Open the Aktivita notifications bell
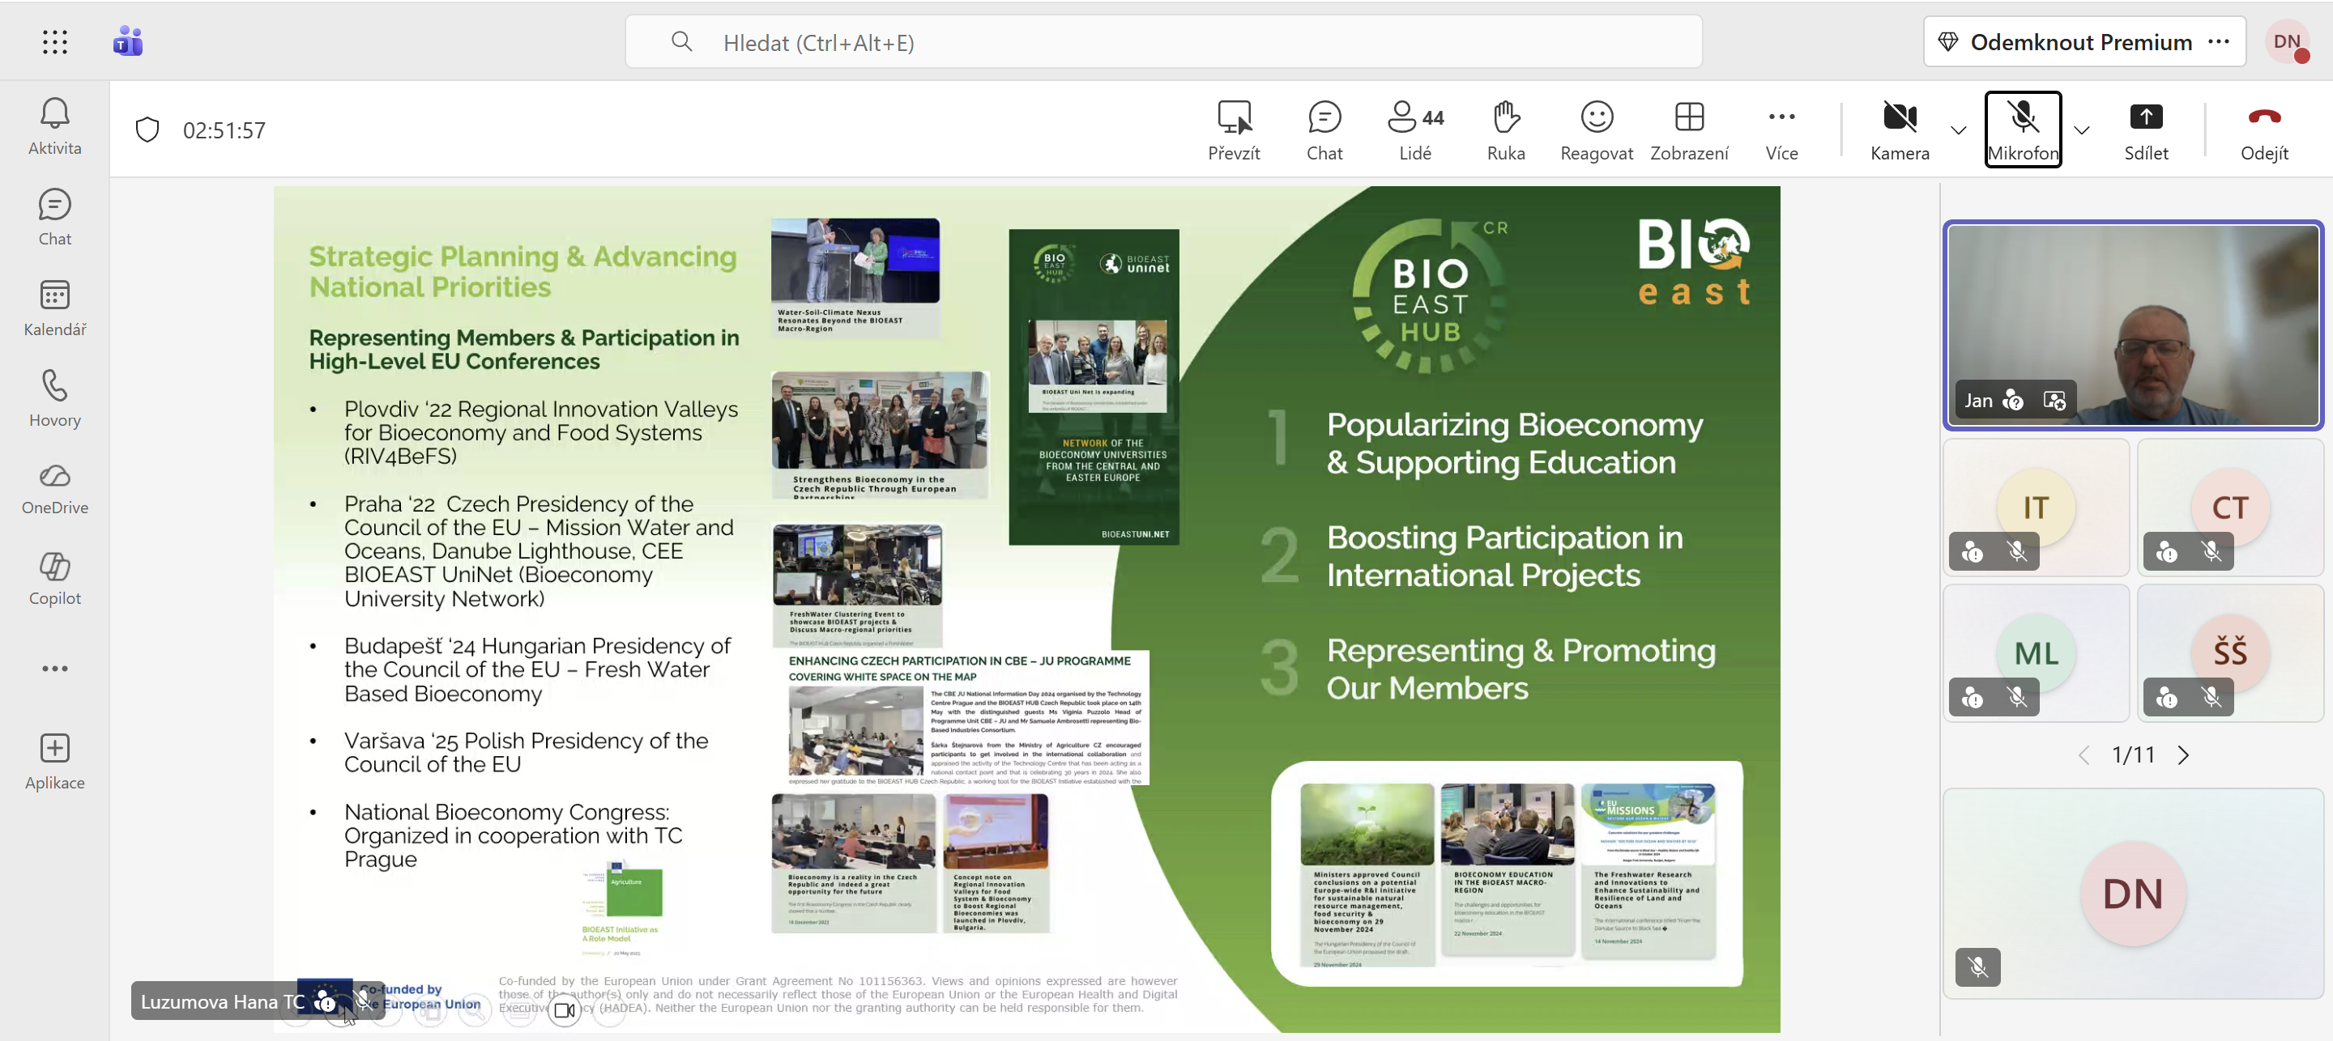The height and width of the screenshot is (1041, 2333). [x=54, y=125]
